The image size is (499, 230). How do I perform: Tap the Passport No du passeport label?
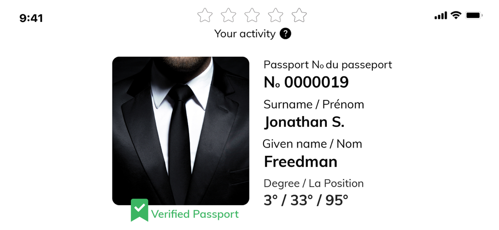coord(328,65)
